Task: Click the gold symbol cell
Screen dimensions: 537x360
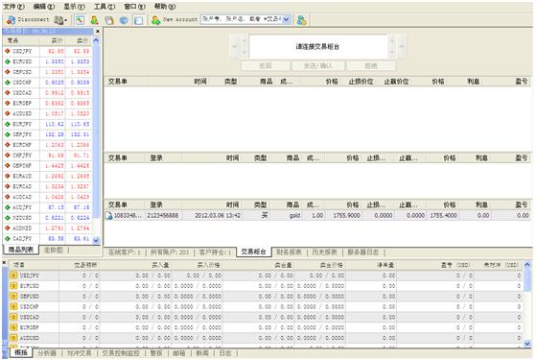Action: 294,216
